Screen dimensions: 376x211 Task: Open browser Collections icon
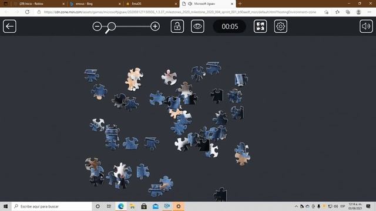(348, 12)
